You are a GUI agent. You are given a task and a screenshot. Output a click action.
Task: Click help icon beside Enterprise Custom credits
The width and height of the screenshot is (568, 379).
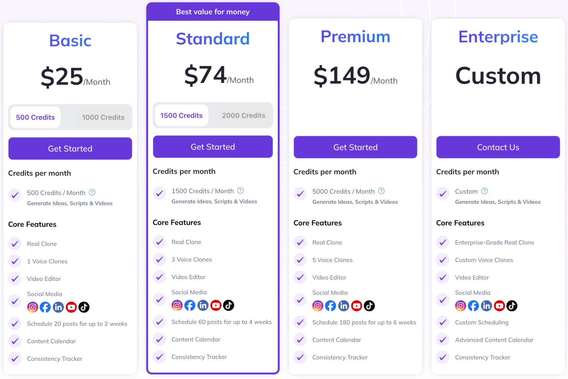click(484, 191)
